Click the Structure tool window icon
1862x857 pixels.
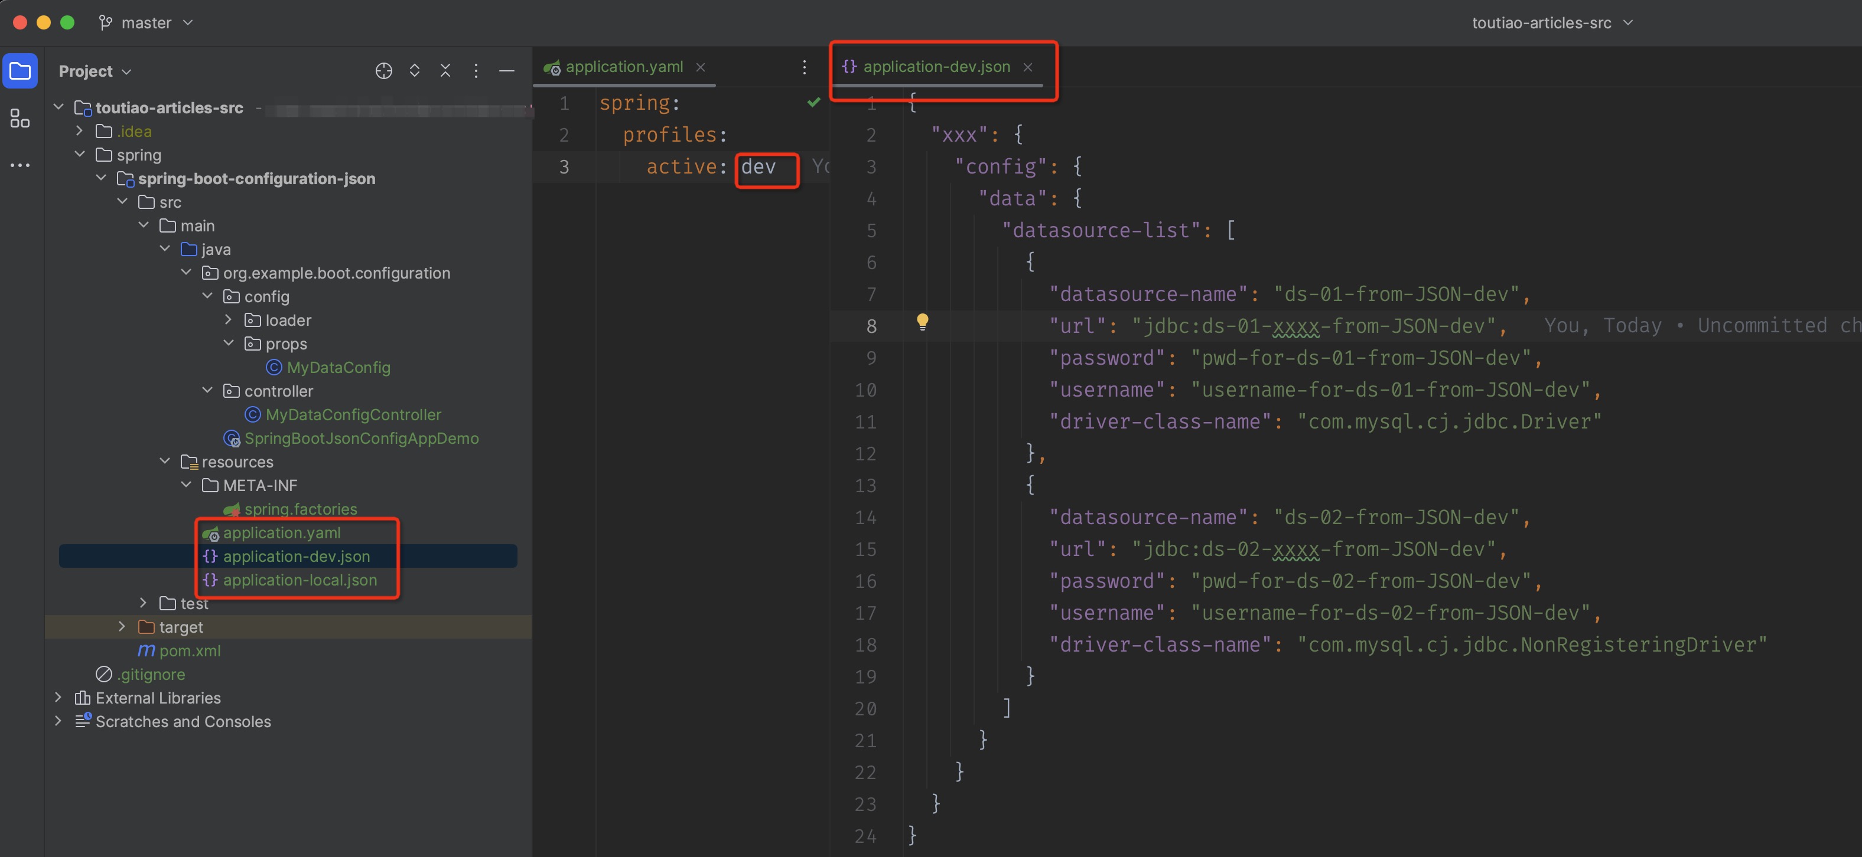[x=19, y=117]
